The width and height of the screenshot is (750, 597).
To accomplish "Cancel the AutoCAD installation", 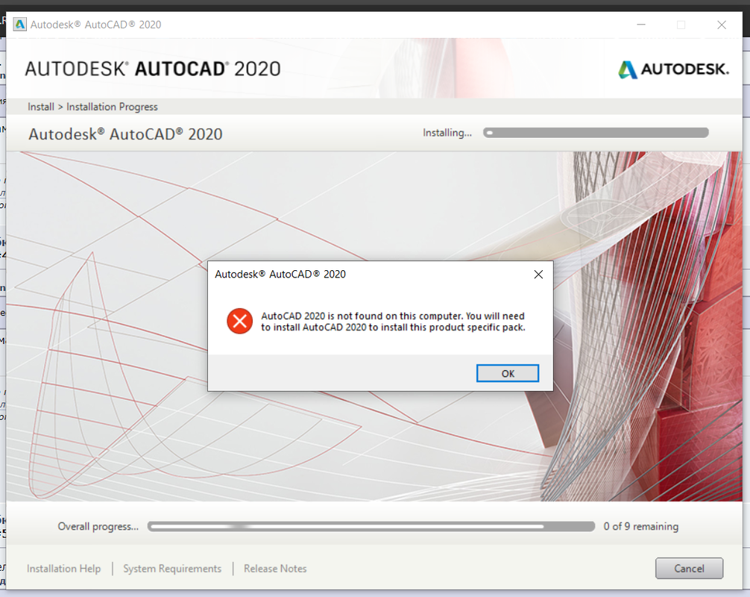I will coord(689,569).
